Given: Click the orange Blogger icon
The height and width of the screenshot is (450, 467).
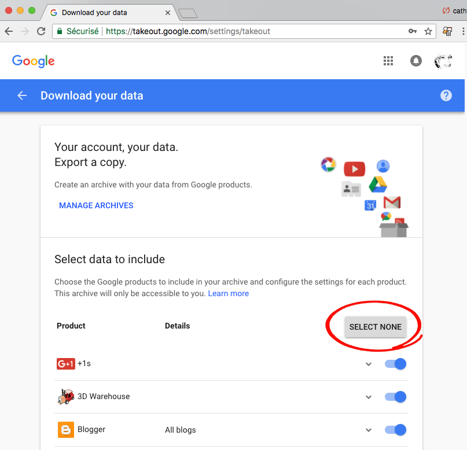Looking at the screenshot, I should coord(66,430).
